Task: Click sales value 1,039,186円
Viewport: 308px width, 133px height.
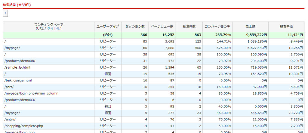Action: tap(257, 41)
